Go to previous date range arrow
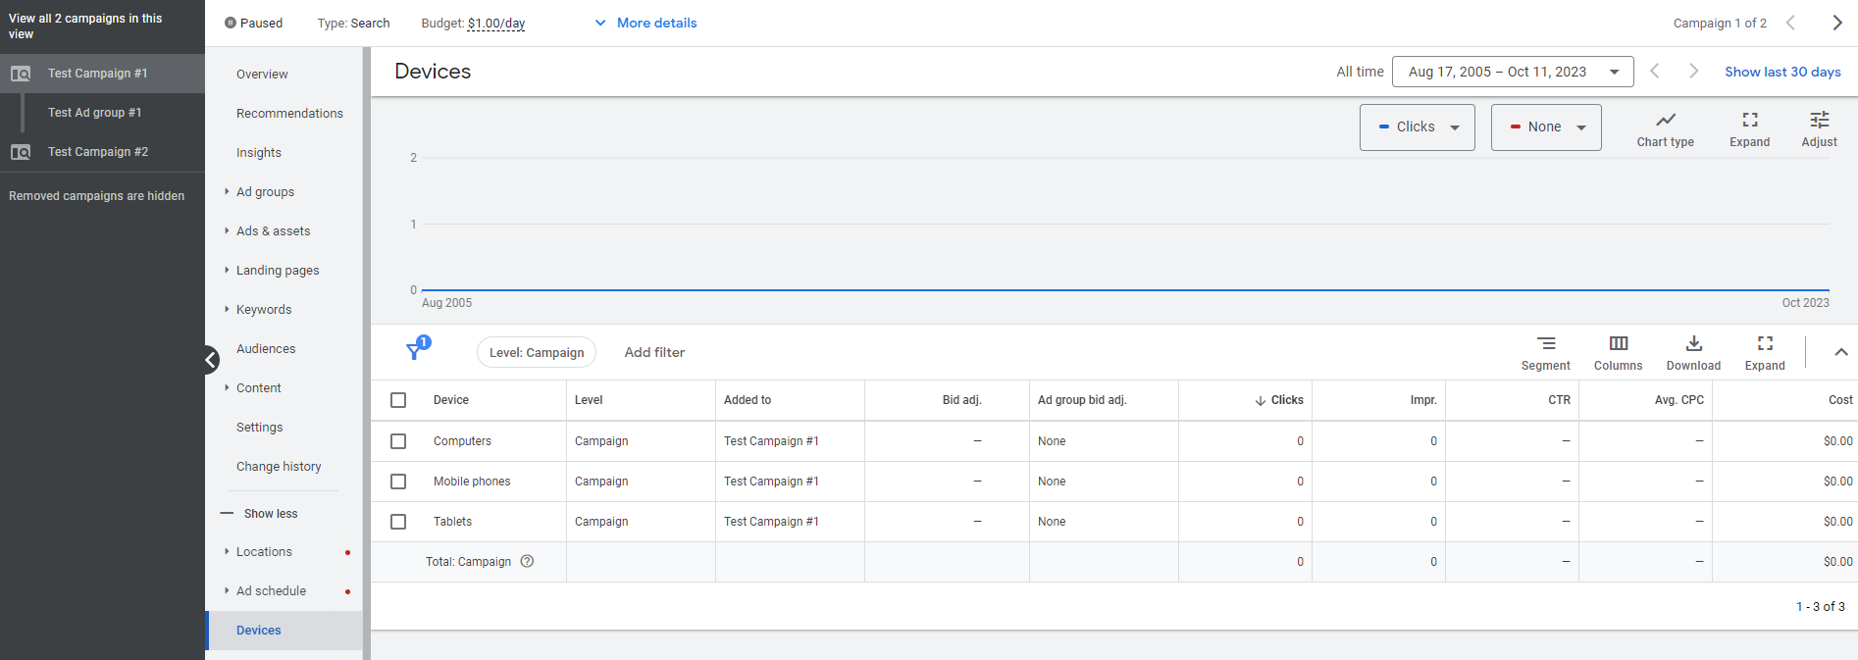The image size is (1858, 660). (x=1655, y=71)
